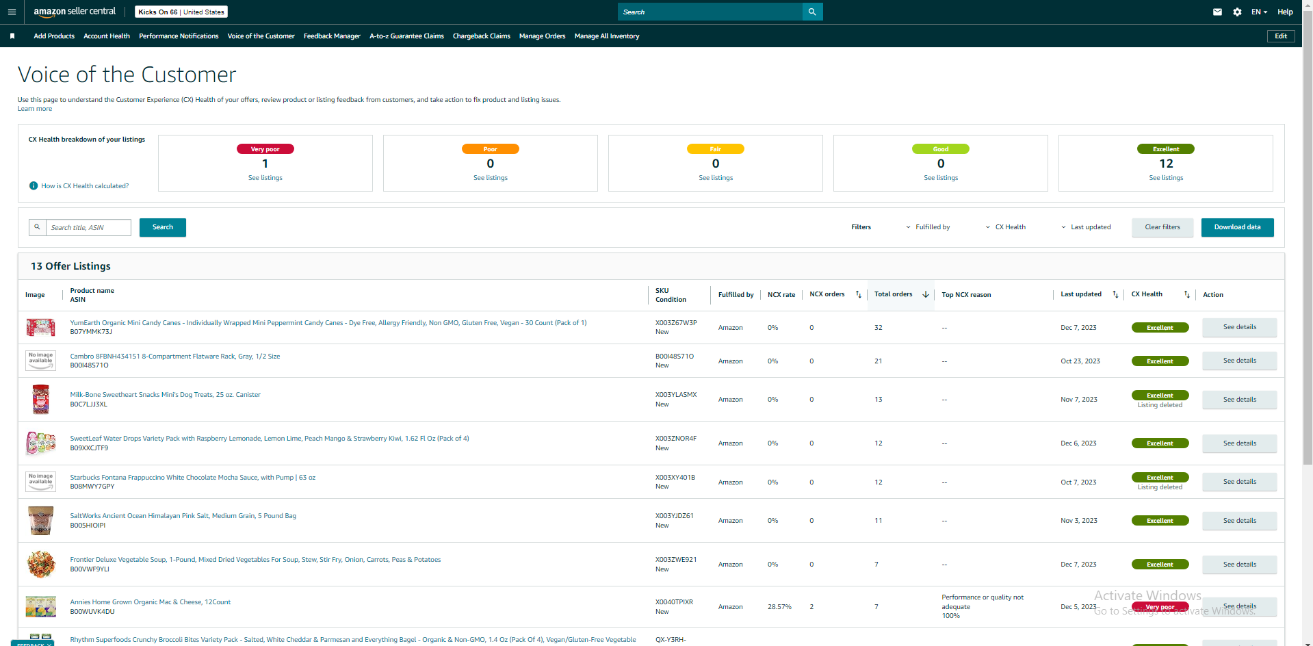Sort by Last updated column arrows
Screen dimensions: 1313x646
1115,295
